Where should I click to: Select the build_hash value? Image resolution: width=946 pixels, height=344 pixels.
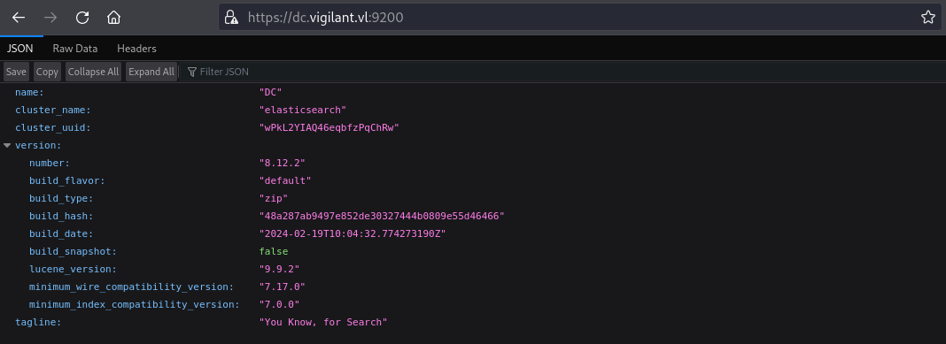[x=382, y=216]
